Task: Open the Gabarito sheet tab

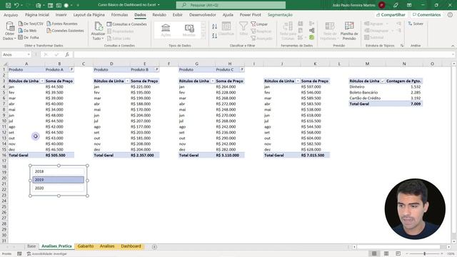Action: pyautogui.click(x=86, y=246)
